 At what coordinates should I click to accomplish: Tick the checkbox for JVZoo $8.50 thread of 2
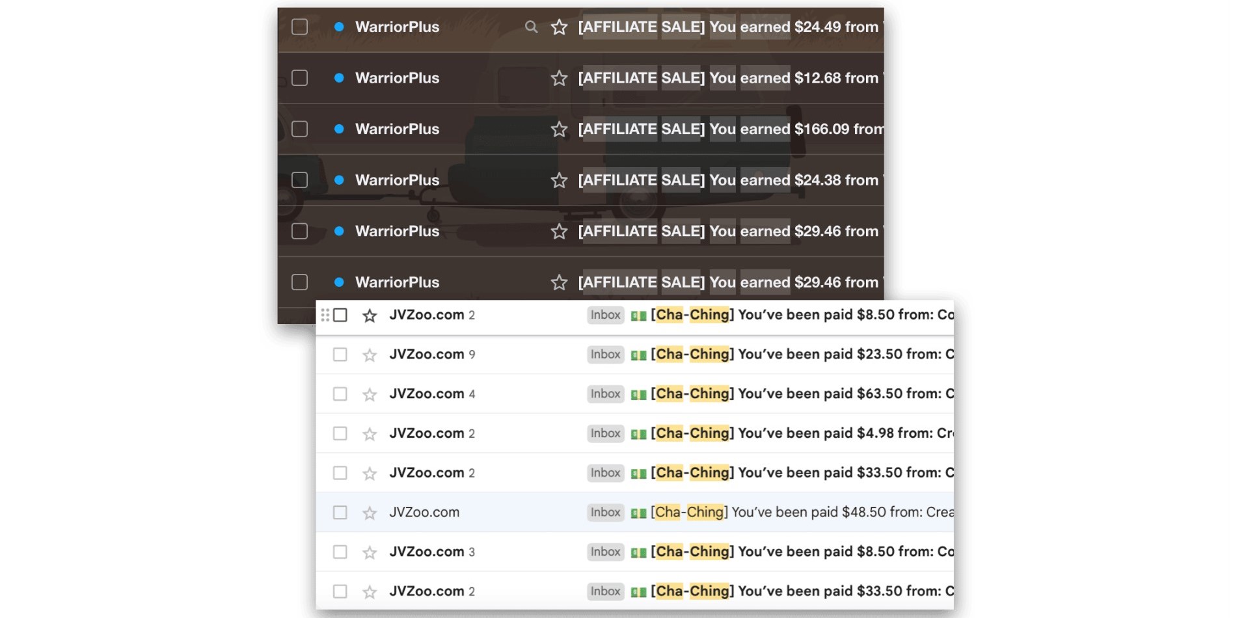pyautogui.click(x=340, y=315)
